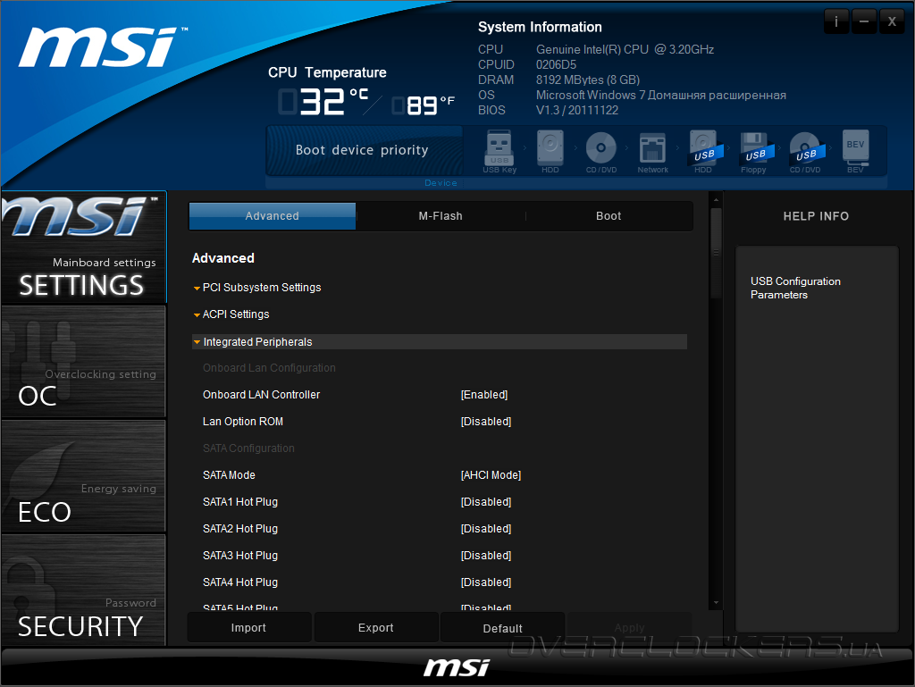Screen dimensions: 915x687
Task: Close the MSI utility window
Action: pos(892,22)
